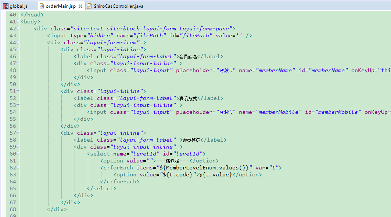Switch to the ShiroCasController.java tab

(x=118, y=6)
